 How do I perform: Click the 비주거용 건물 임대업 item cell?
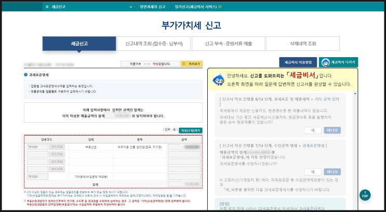tap(140, 147)
